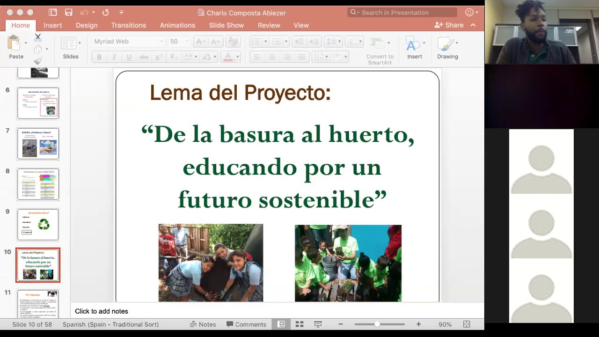Click the zoom slider handle
Viewport: 599px width, 337px height.
377,324
